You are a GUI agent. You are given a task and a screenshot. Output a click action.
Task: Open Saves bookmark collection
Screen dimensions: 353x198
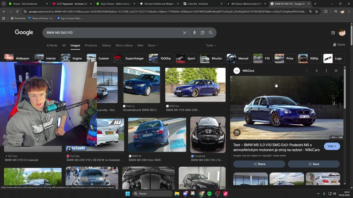pos(339,45)
